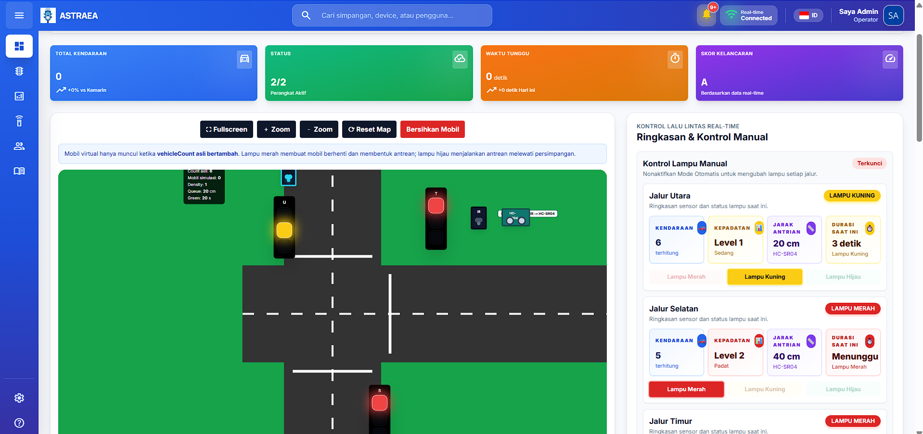The height and width of the screenshot is (434, 923).
Task: Zoom in the map with + Zoom
Action: tap(277, 129)
